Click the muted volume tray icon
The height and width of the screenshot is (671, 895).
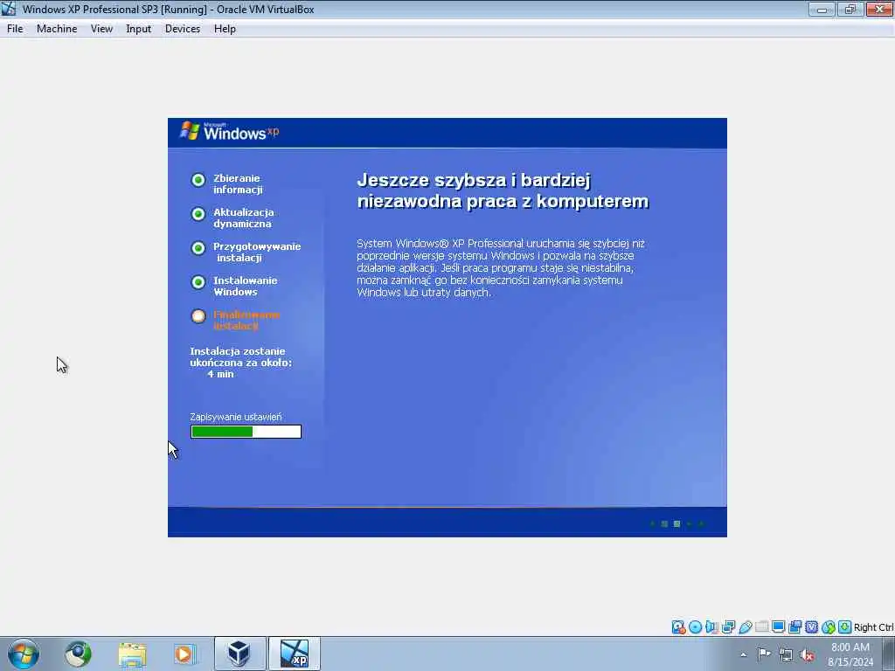pos(807,654)
